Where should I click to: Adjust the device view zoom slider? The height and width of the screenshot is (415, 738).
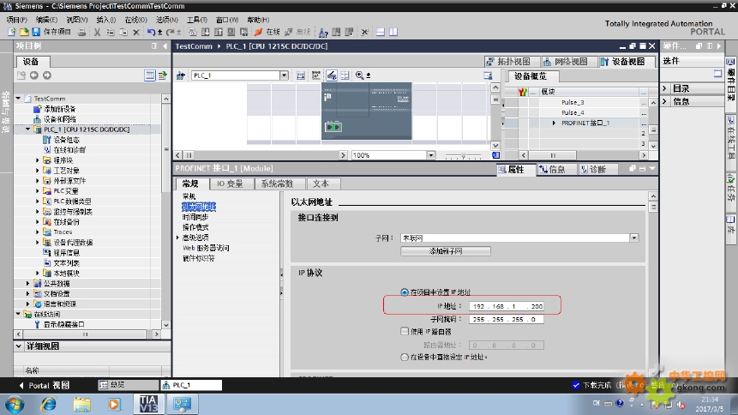tap(463, 155)
